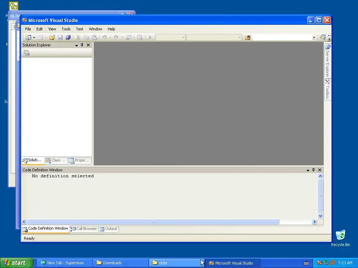Image resolution: width=358 pixels, height=268 pixels.
Task: Open the Test menu
Action: pos(80,29)
